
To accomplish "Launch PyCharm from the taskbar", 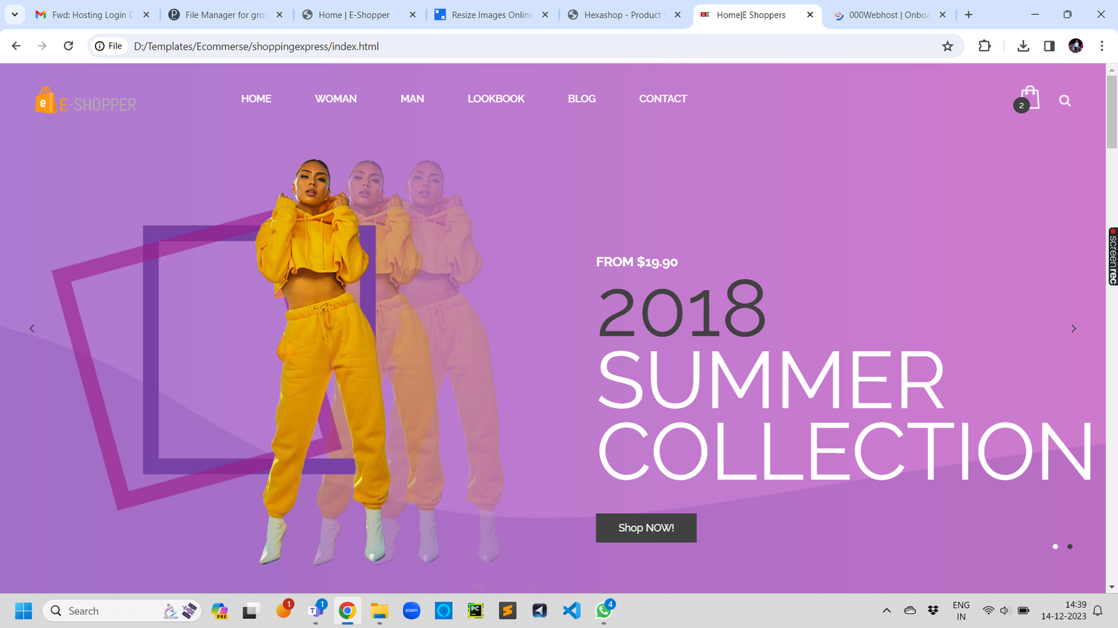I will [475, 611].
